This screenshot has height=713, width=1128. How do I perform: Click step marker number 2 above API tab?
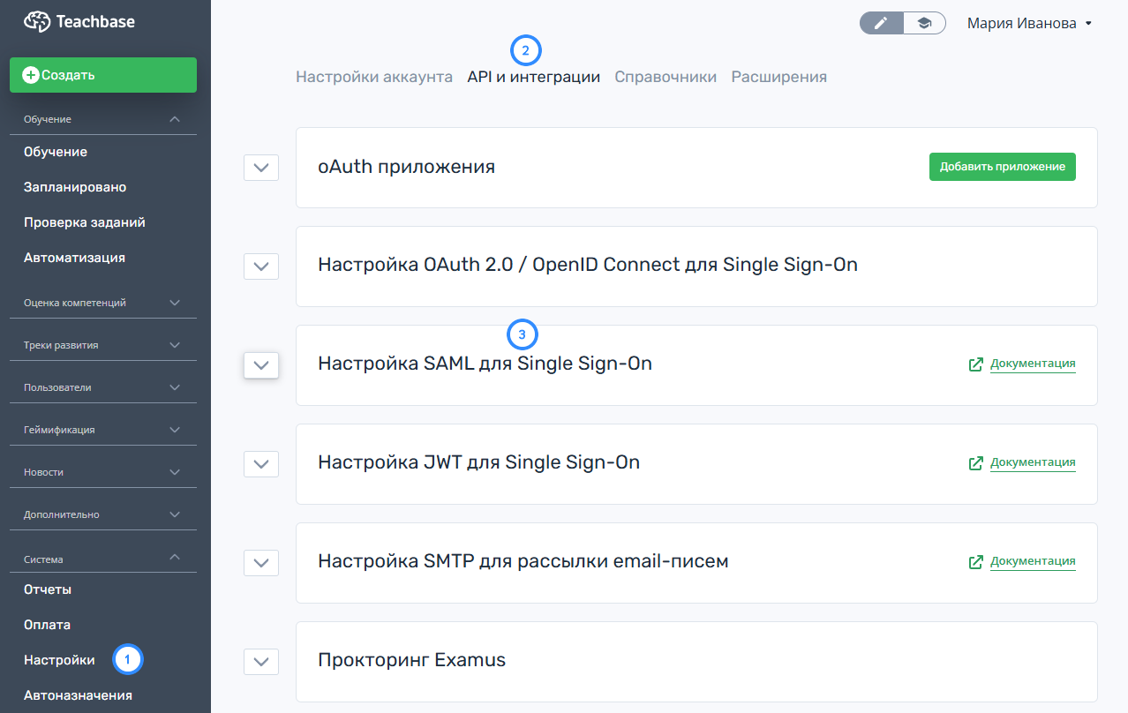tap(525, 50)
